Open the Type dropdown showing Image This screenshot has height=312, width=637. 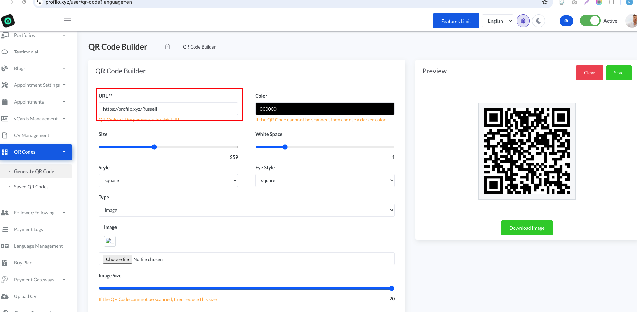pos(246,210)
